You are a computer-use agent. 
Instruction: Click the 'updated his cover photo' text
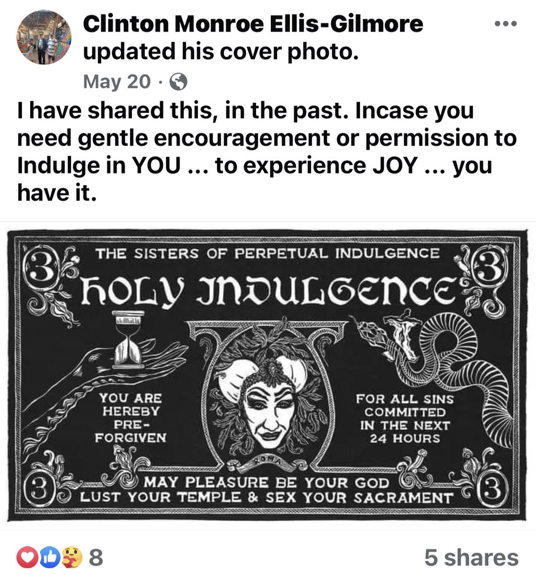pos(221,52)
